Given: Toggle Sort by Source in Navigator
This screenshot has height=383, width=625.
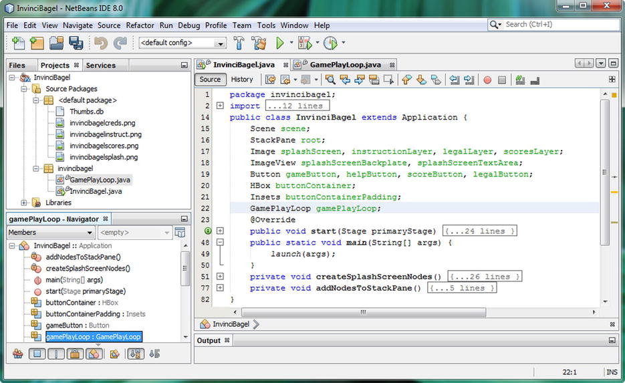Looking at the screenshot, I should tap(154, 354).
